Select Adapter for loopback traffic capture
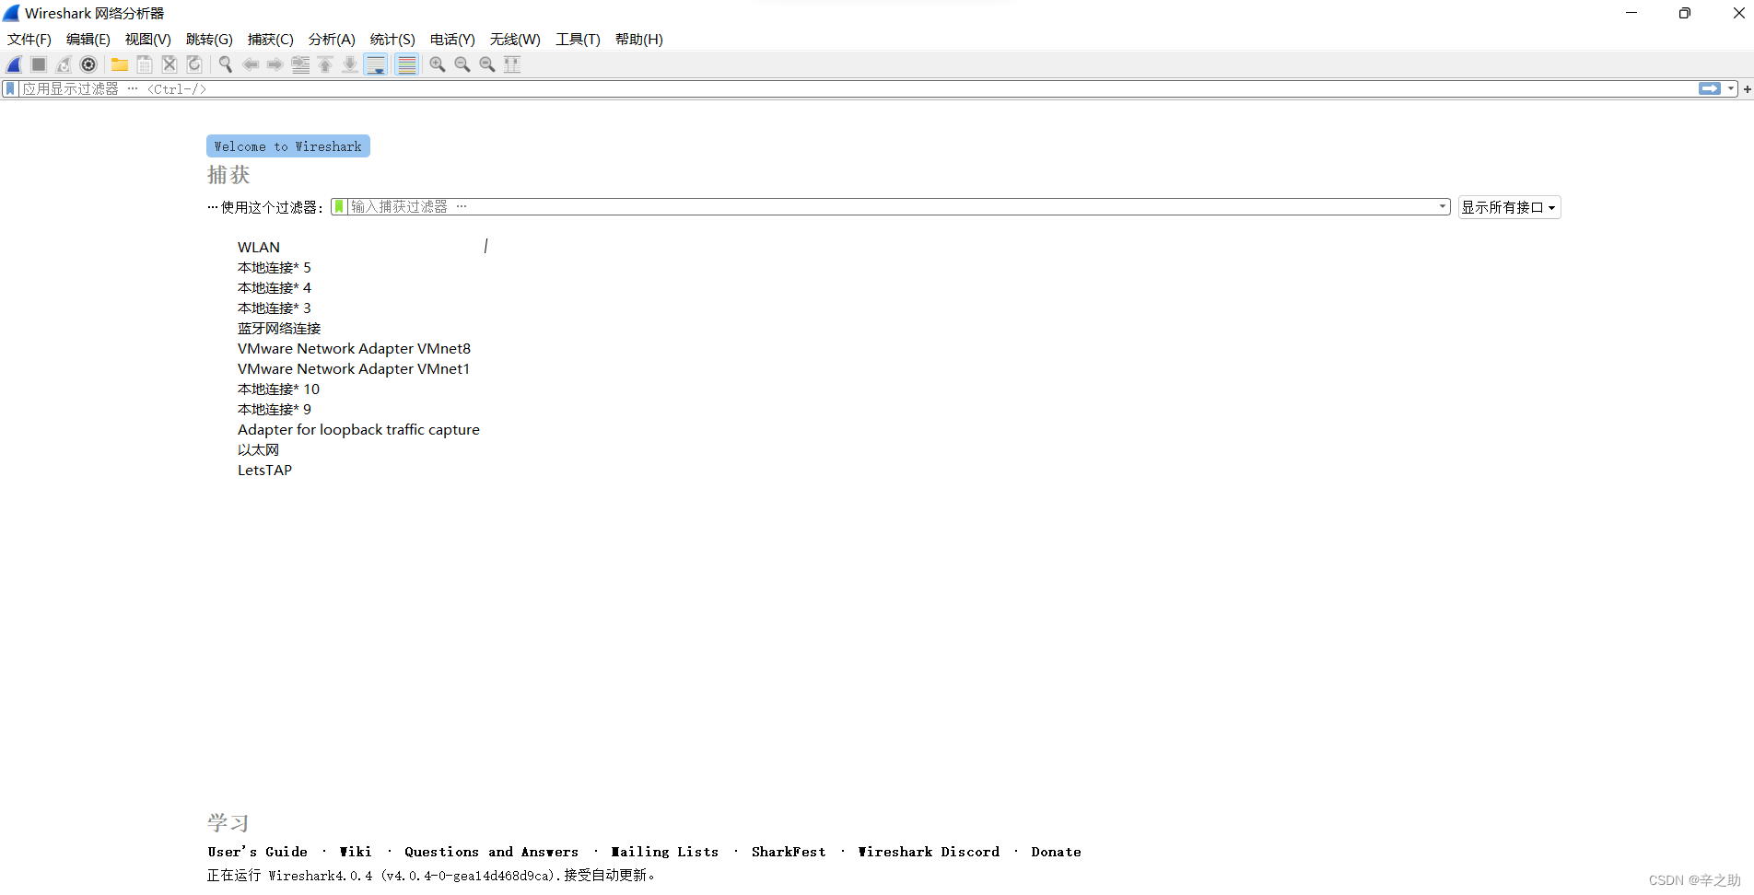 (358, 430)
